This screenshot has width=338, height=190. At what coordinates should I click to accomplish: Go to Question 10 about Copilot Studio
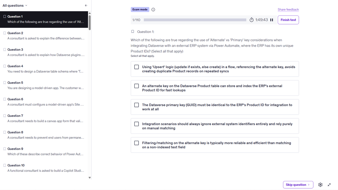[x=44, y=168]
